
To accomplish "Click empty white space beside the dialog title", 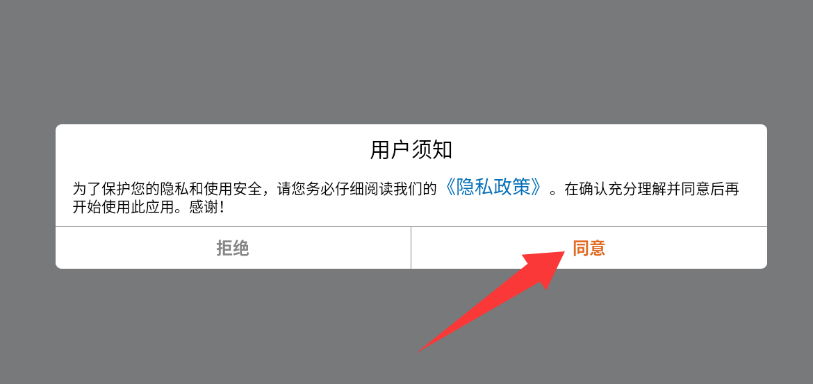I will 596,150.
